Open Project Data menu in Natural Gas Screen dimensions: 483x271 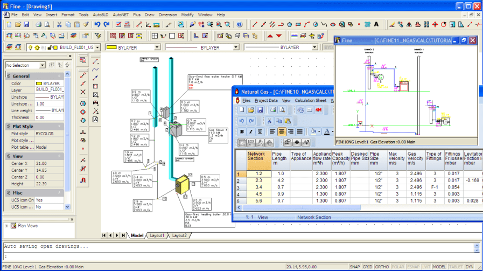[x=266, y=101]
